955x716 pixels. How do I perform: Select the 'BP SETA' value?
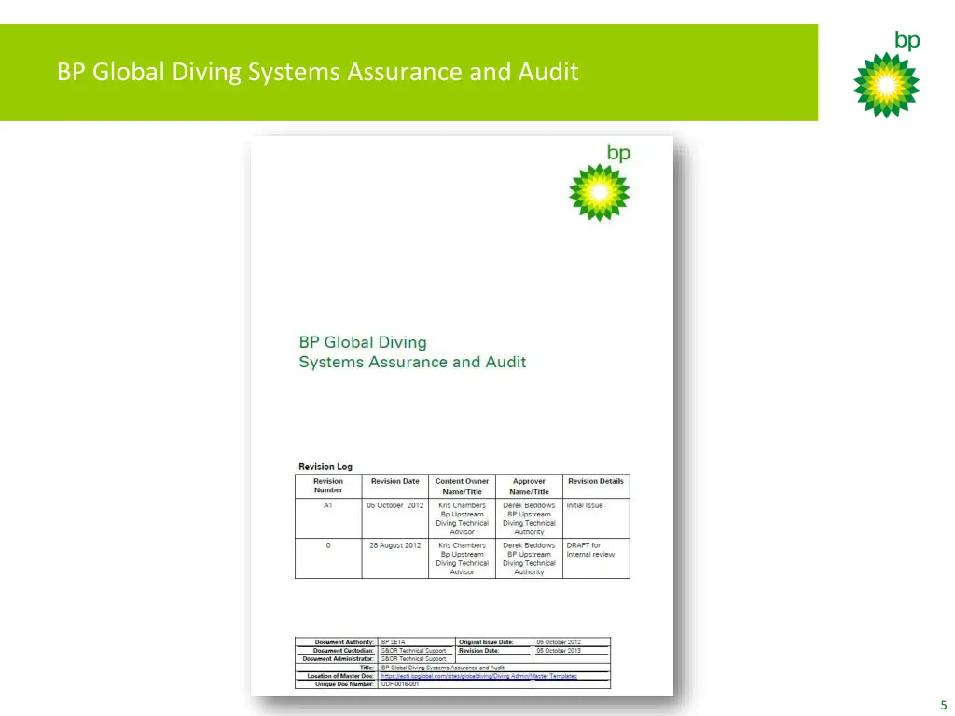tap(393, 641)
